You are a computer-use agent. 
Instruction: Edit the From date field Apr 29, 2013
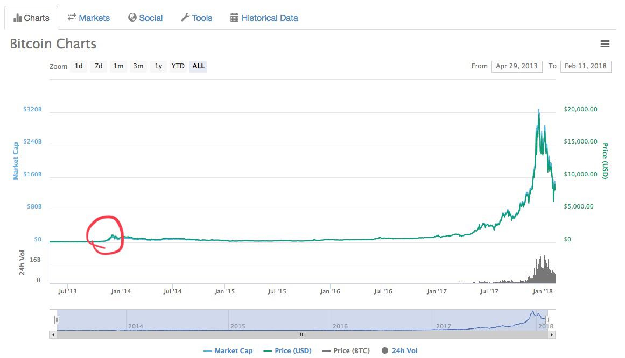coord(517,66)
